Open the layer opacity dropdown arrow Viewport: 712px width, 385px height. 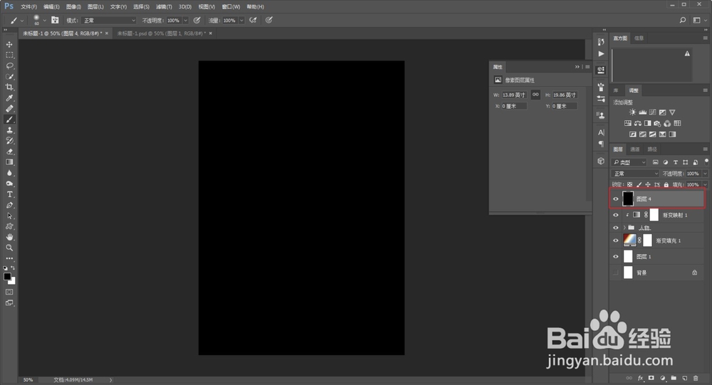tap(705, 174)
